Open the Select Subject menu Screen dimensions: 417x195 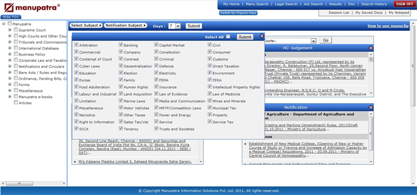coord(86,25)
